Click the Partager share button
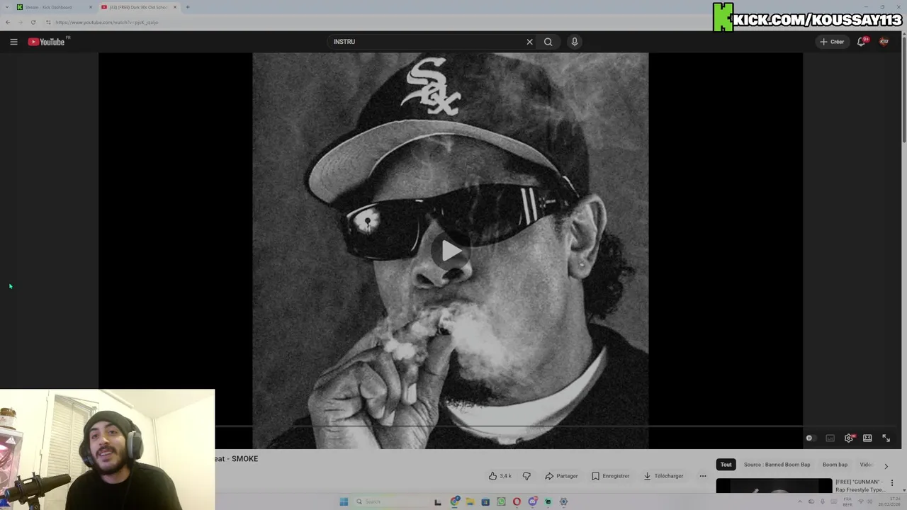Screen dimensions: 907x510 [561, 476]
